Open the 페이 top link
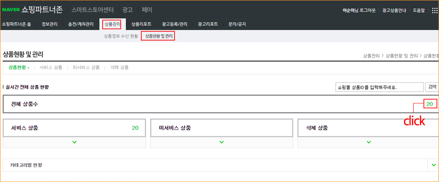439x182 pixels. [147, 10]
